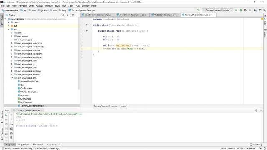Toggle the Project tool window from the left stripe

(2, 20)
